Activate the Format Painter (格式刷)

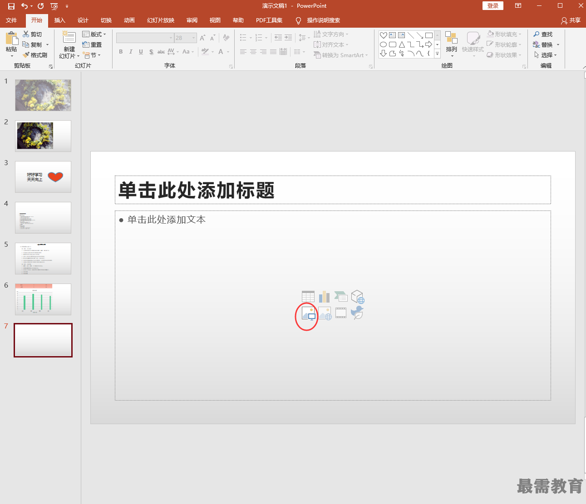pyautogui.click(x=35, y=55)
